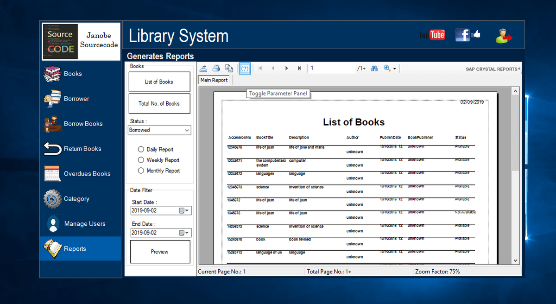Toggle the Parameter Panel icon
556x304 pixels.
(245, 69)
